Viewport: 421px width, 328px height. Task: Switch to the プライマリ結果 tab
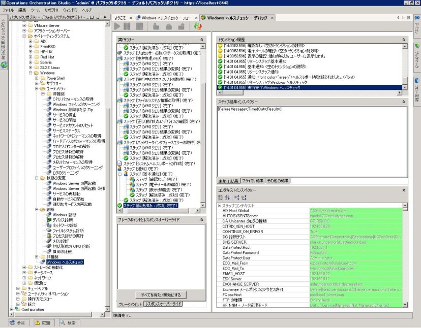click(252, 181)
